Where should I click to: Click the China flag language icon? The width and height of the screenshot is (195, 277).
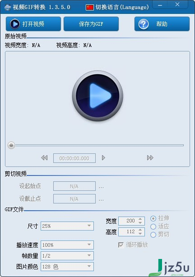coord(90,7)
